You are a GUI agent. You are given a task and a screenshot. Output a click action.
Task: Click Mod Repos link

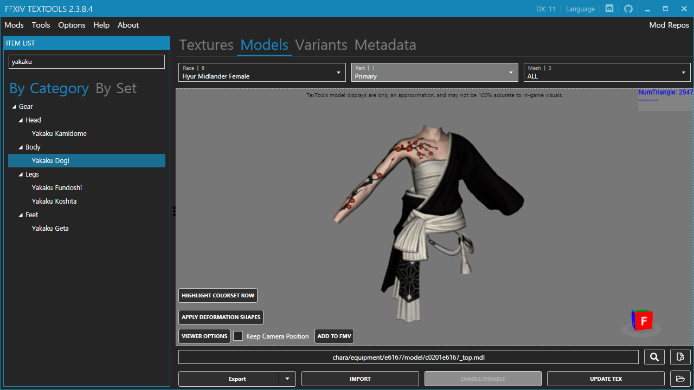[669, 25]
